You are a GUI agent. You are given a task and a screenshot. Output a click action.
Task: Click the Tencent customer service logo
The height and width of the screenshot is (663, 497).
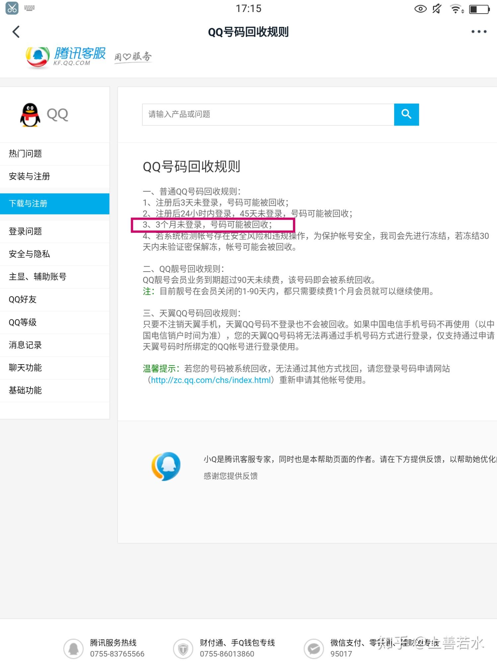[66, 57]
